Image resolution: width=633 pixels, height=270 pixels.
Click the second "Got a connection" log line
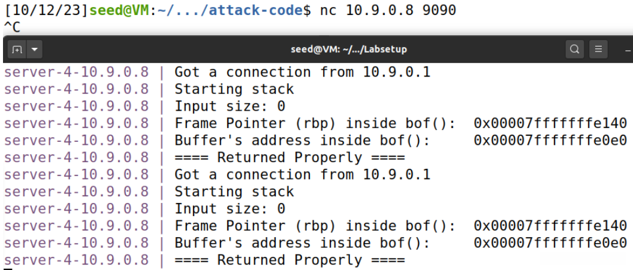(x=302, y=175)
